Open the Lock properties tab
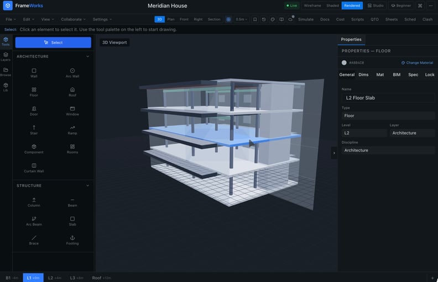The width and height of the screenshot is (438, 282). 430,75
